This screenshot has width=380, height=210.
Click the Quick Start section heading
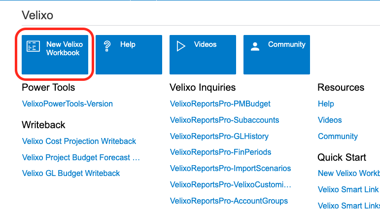point(342,157)
